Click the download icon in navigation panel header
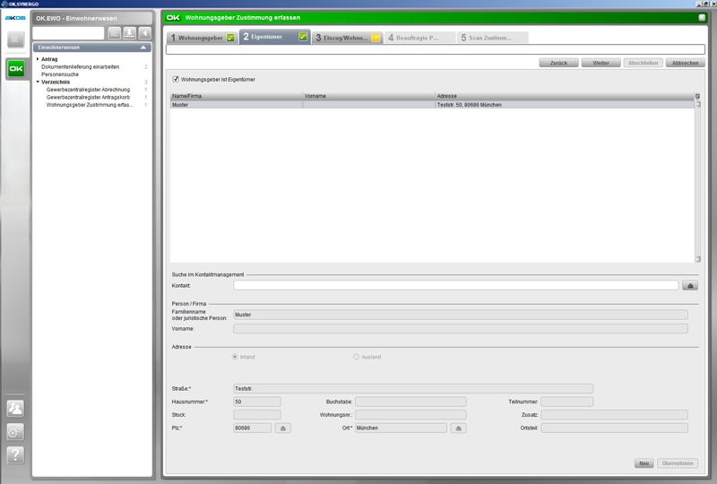This screenshot has height=484, width=717. (x=129, y=33)
